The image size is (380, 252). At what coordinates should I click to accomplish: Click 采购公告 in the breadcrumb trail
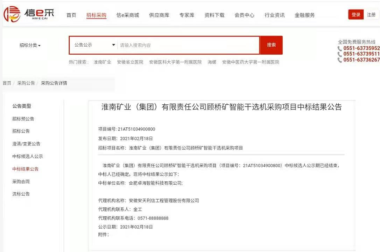pyautogui.click(x=25, y=84)
